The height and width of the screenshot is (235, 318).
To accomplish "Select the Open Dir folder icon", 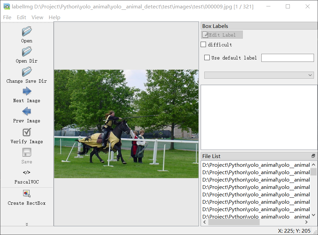I will (26, 52).
